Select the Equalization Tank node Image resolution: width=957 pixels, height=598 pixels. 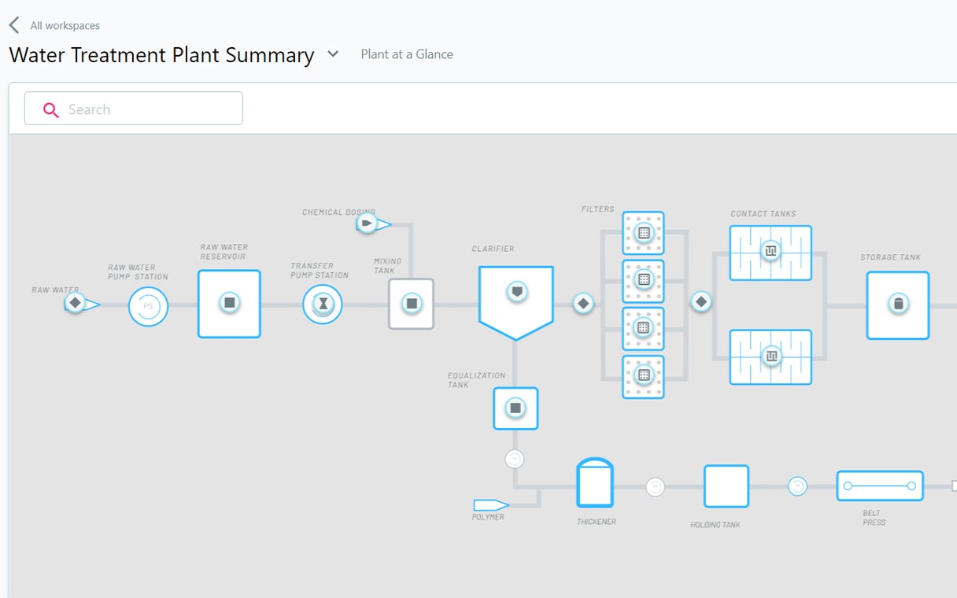coord(515,408)
